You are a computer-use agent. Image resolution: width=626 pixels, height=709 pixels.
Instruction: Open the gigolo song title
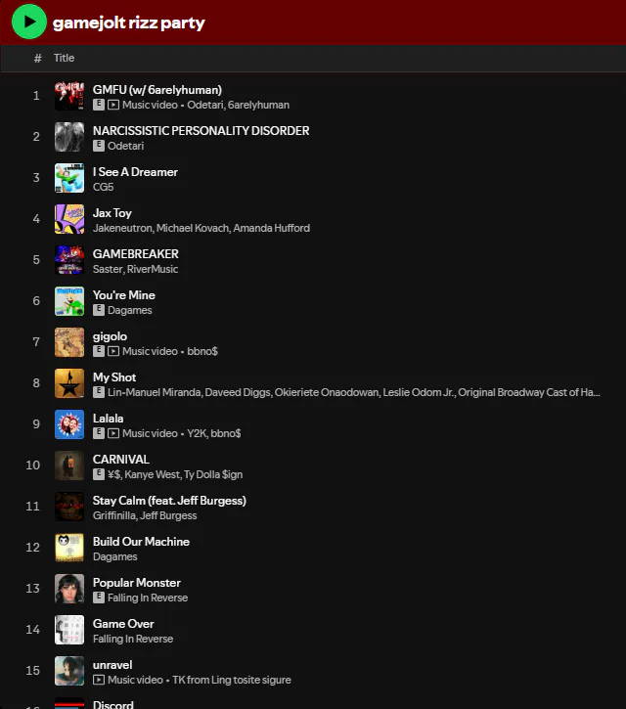110,336
